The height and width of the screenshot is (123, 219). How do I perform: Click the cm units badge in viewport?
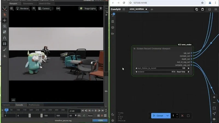(x=13, y=100)
